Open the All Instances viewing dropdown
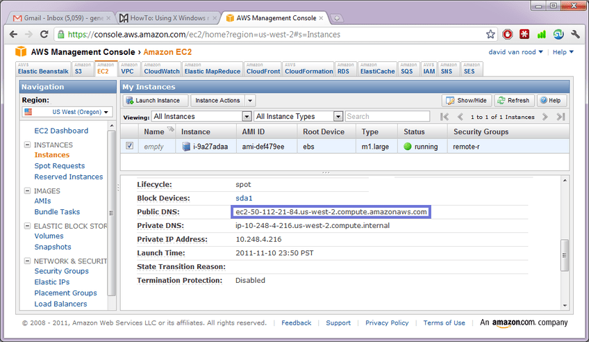589x342 pixels. coord(201,117)
